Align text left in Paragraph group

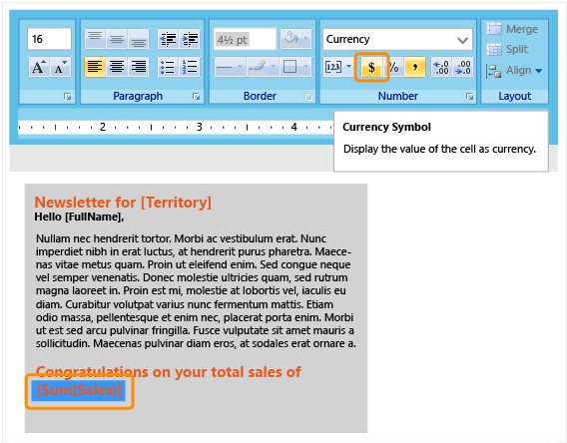tap(95, 67)
